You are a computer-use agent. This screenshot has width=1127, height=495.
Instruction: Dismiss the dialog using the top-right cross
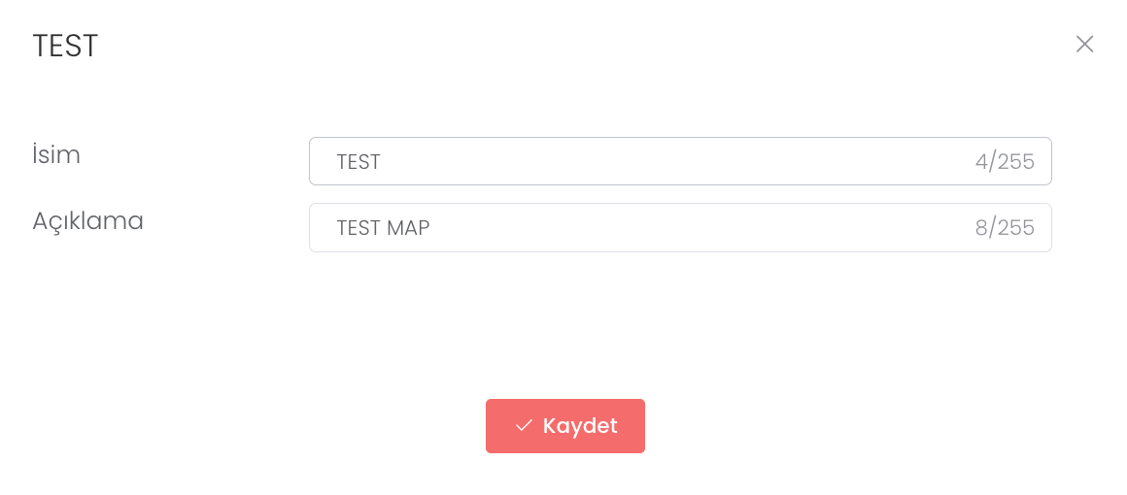[x=1084, y=45]
